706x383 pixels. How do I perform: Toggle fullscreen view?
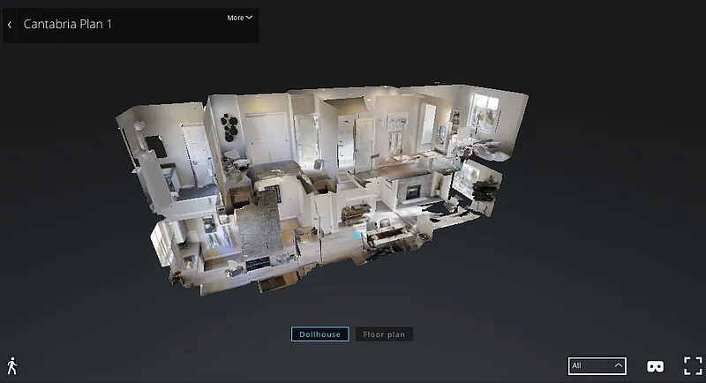(x=693, y=365)
